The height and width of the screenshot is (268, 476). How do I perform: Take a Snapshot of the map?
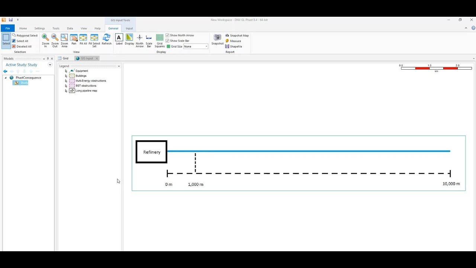[218, 40]
